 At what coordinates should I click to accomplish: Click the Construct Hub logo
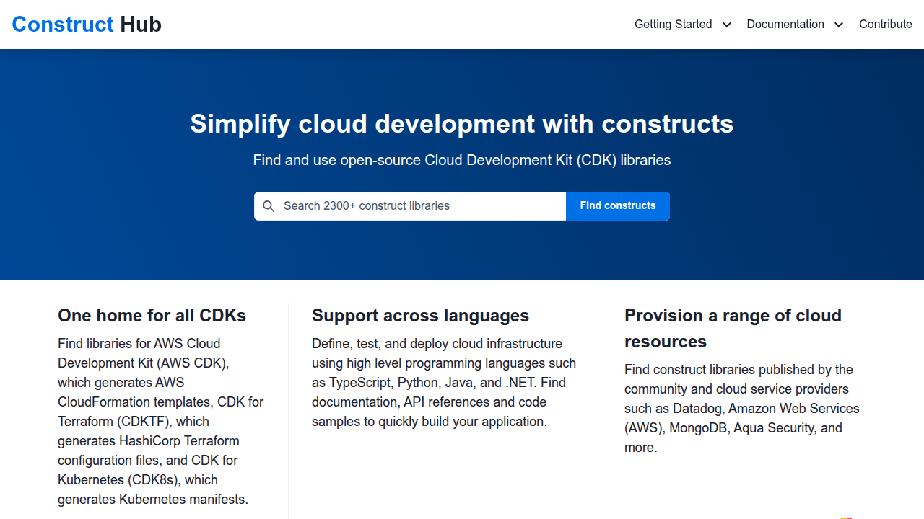pyautogui.click(x=87, y=25)
